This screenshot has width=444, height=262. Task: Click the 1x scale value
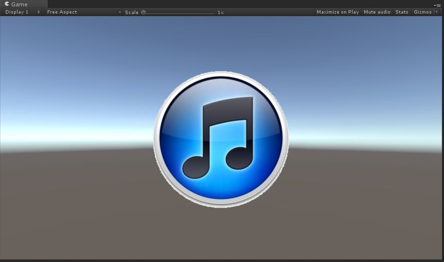coord(221,13)
